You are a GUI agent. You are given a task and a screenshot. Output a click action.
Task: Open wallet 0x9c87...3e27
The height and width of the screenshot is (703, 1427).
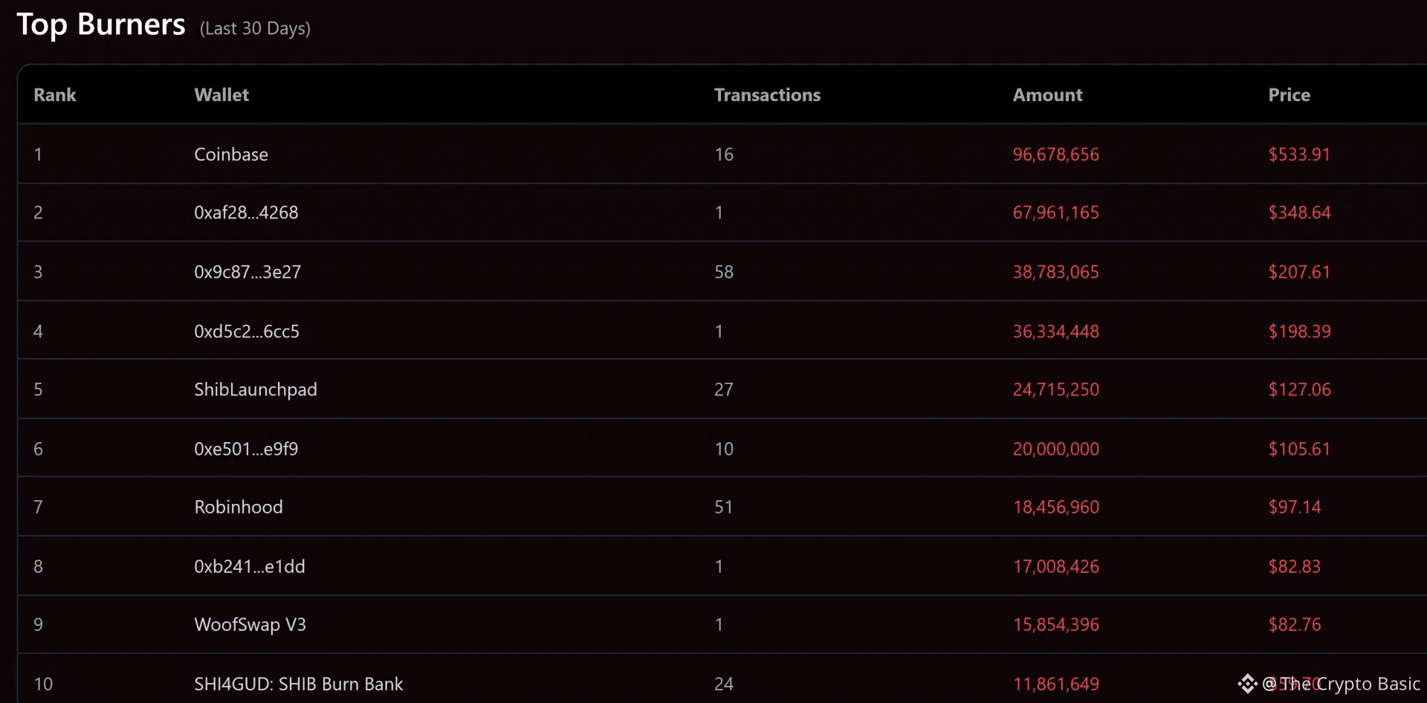tap(247, 272)
